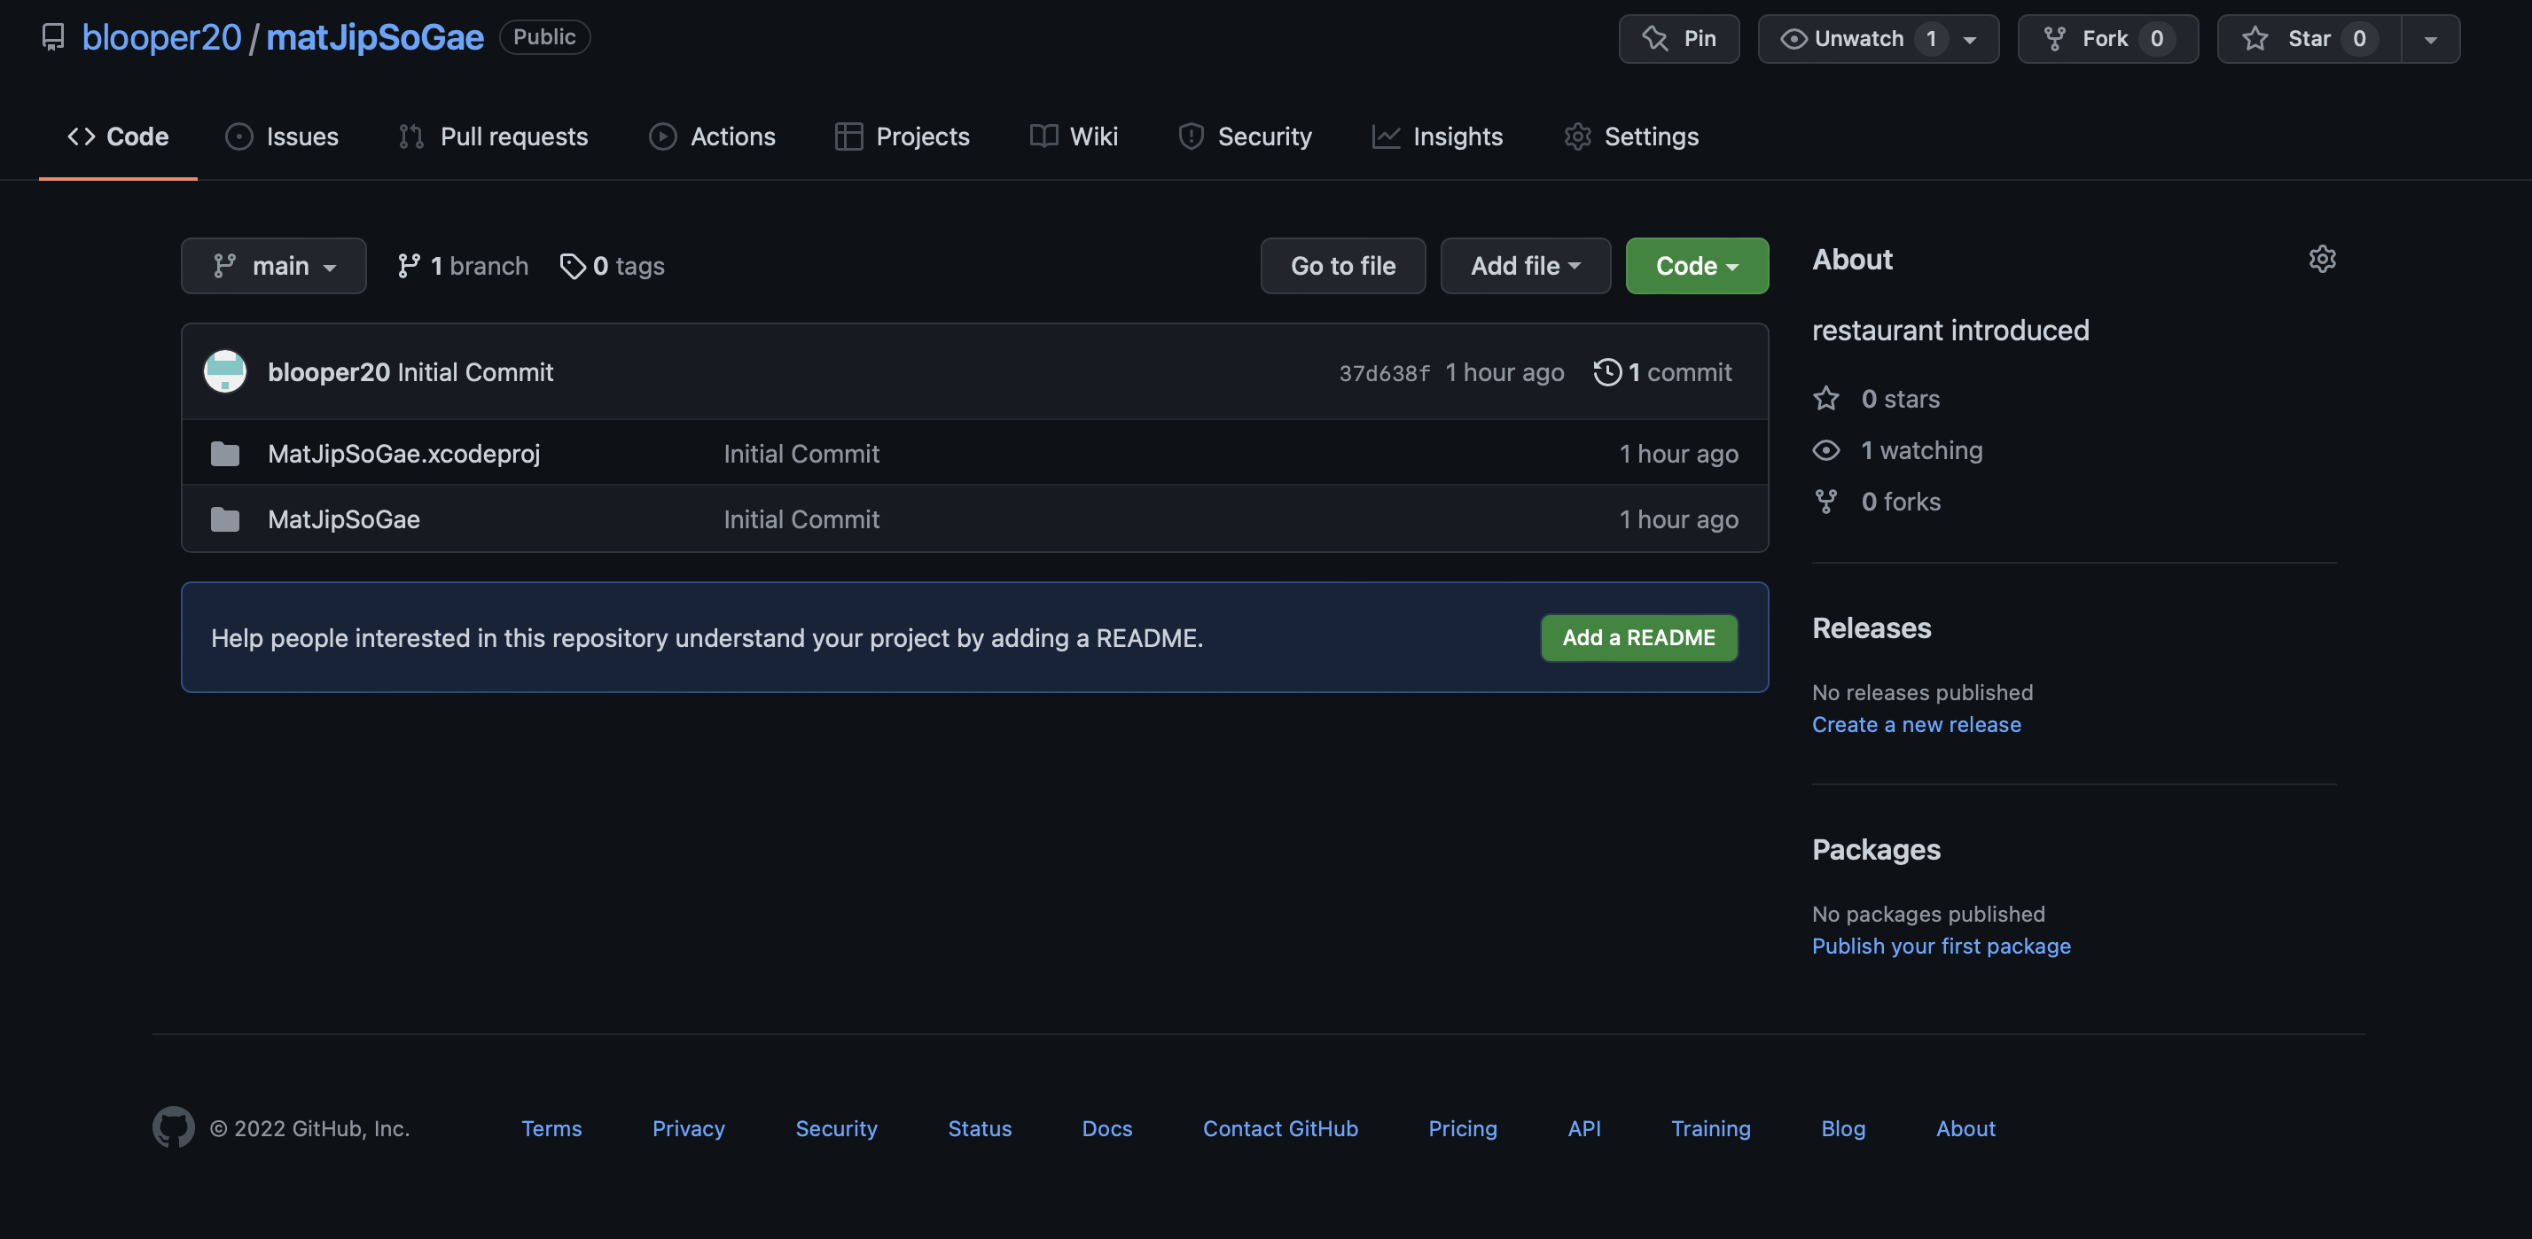Edit repository details via About gear icon
The image size is (2532, 1239).
click(x=2322, y=259)
